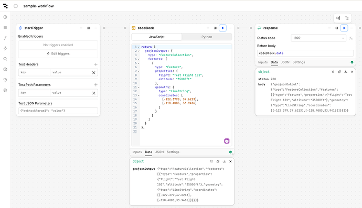Fold geojsonOutput at line 2 arrow

(139, 51)
